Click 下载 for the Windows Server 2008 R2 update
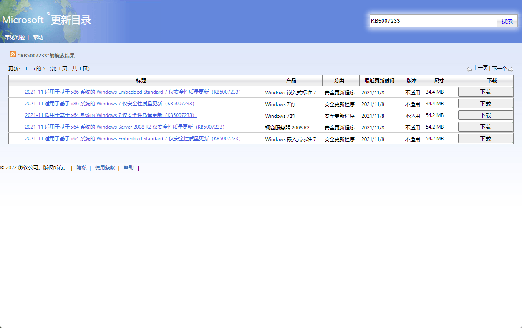This screenshot has width=522, height=328. click(485, 127)
